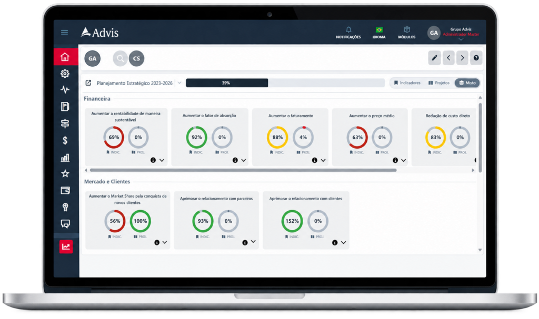
Task: Go to the Home sidebar item
Action: pos(65,57)
